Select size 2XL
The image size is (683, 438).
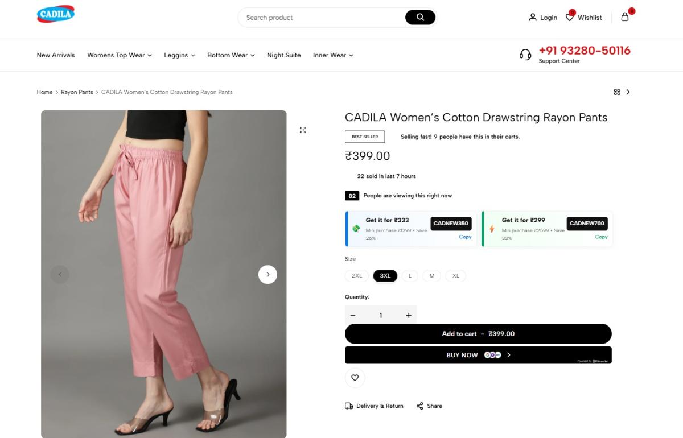(357, 276)
